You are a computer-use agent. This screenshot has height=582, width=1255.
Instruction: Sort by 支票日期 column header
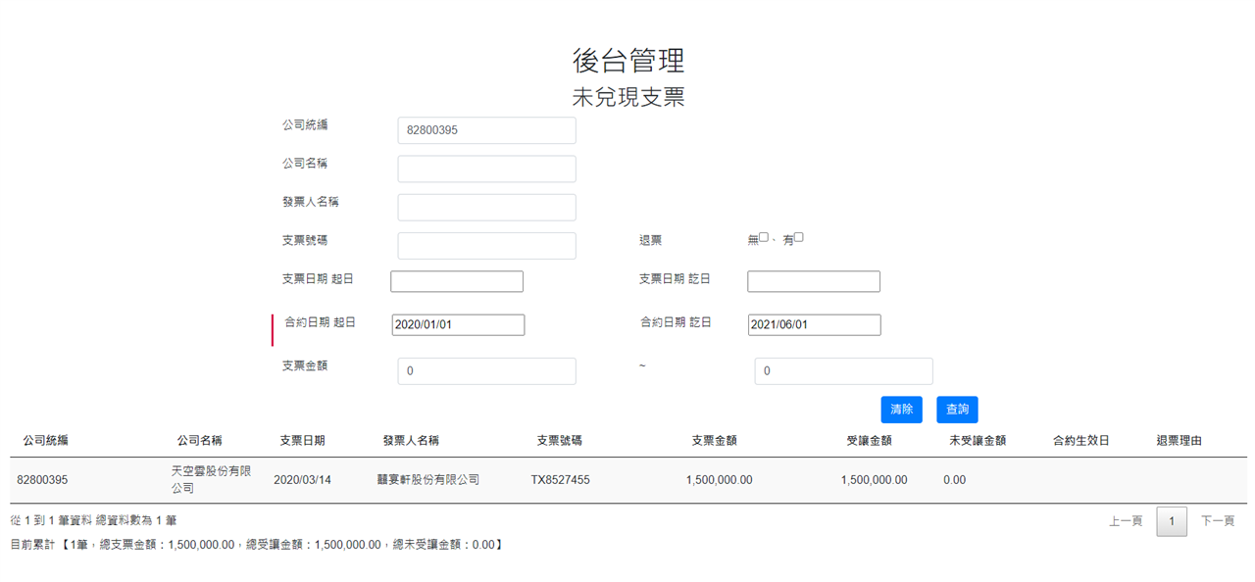302,441
